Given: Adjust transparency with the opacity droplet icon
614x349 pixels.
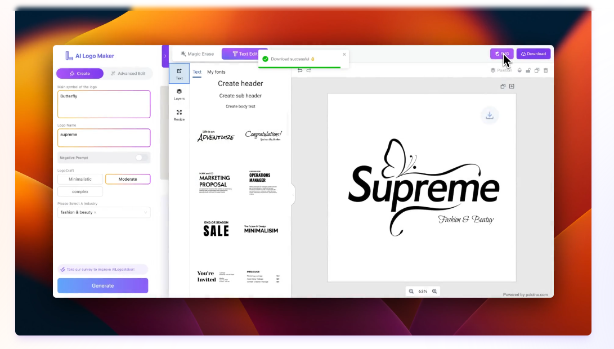Looking at the screenshot, I should pos(519,70).
